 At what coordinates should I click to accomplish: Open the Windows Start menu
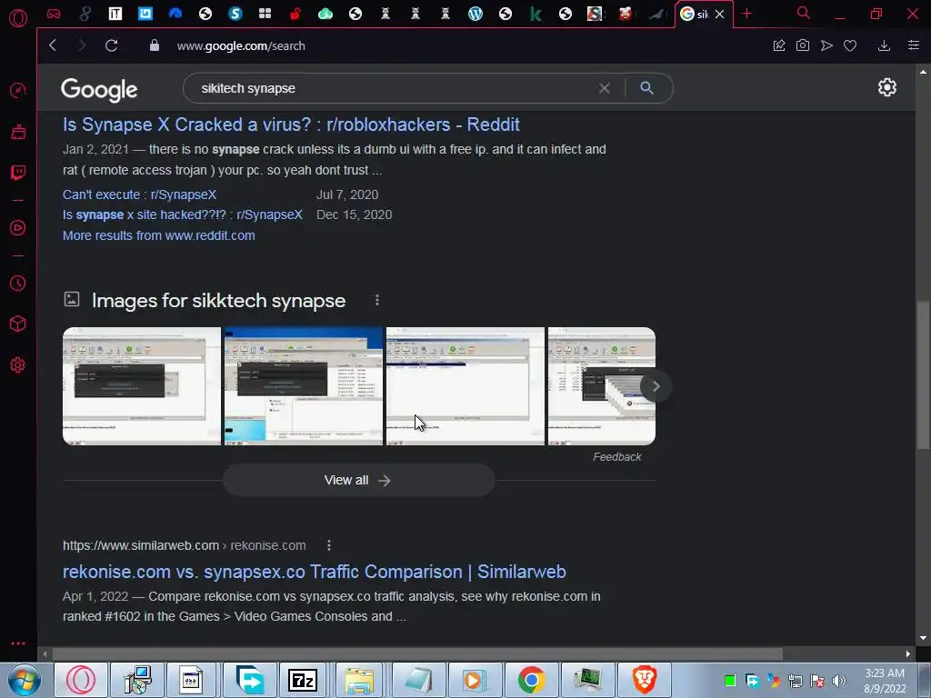coord(24,680)
